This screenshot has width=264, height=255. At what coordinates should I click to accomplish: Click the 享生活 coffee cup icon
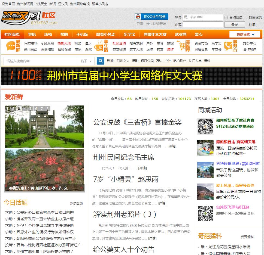point(99,46)
